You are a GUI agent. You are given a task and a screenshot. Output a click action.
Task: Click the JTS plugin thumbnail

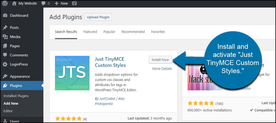pyautogui.click(x=72, y=73)
